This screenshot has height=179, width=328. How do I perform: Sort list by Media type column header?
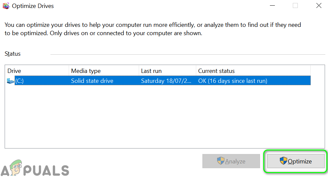104,71
